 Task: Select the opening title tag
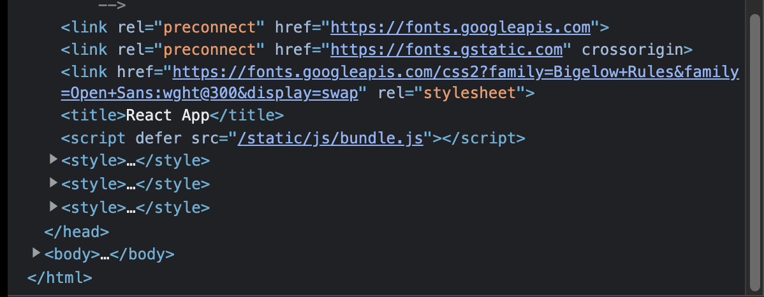(x=94, y=115)
